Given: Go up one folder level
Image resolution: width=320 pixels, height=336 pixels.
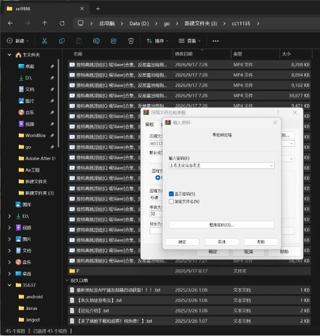Looking at the screenshot, I should 45,23.
